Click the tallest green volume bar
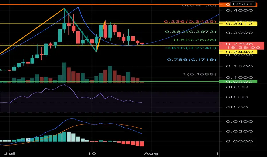 (64, 73)
